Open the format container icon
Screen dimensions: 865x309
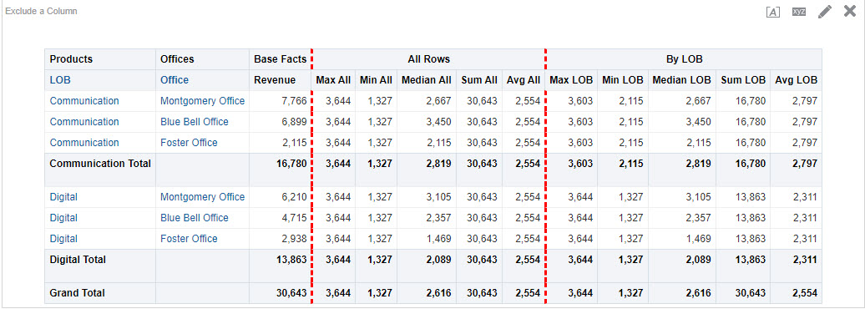tap(773, 13)
